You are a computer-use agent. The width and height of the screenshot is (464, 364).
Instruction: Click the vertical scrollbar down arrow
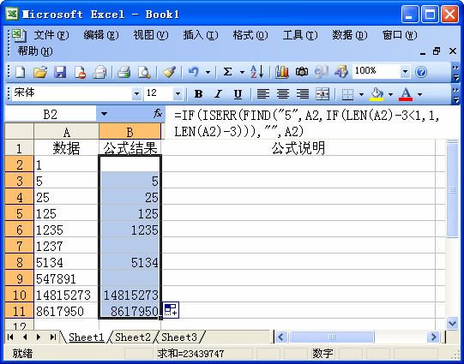click(x=452, y=323)
